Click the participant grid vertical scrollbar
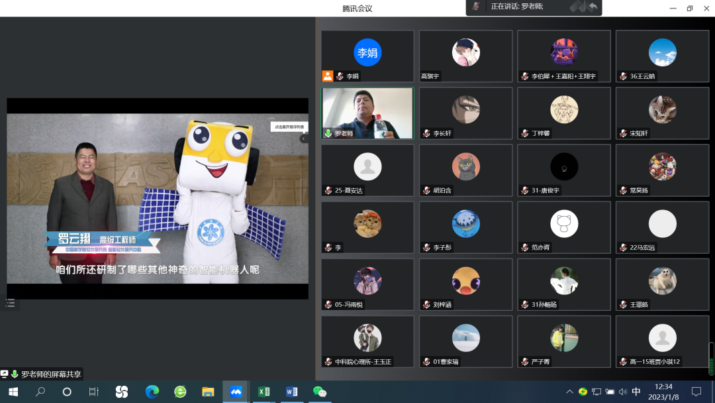The width and height of the screenshot is (715, 403). point(711,358)
